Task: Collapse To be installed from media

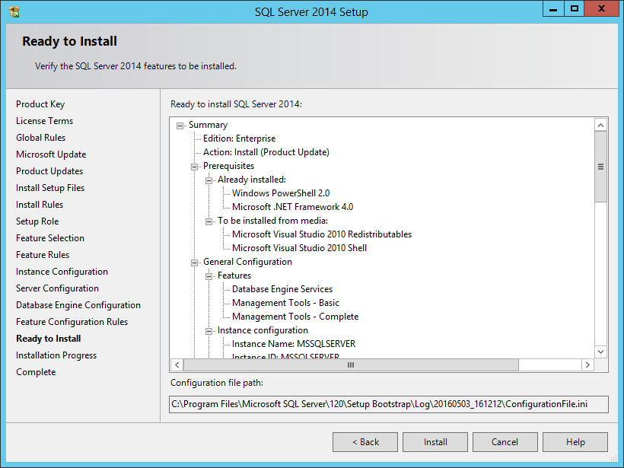Action: 209,221
